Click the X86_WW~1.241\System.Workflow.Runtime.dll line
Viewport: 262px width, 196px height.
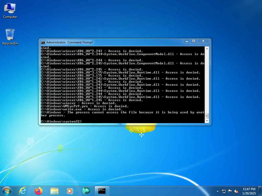[x=121, y=79]
